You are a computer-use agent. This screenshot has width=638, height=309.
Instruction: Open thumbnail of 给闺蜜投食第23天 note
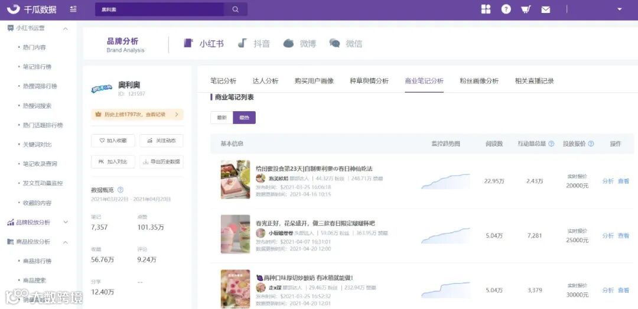point(235,179)
